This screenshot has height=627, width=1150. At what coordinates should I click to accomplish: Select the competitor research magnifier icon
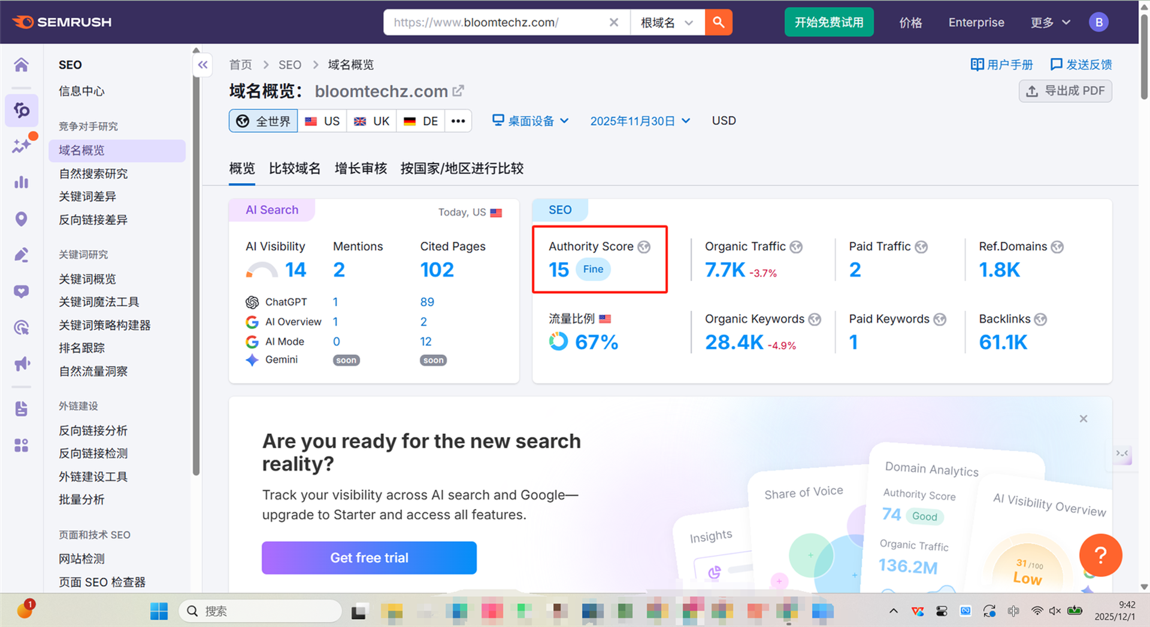point(22,110)
